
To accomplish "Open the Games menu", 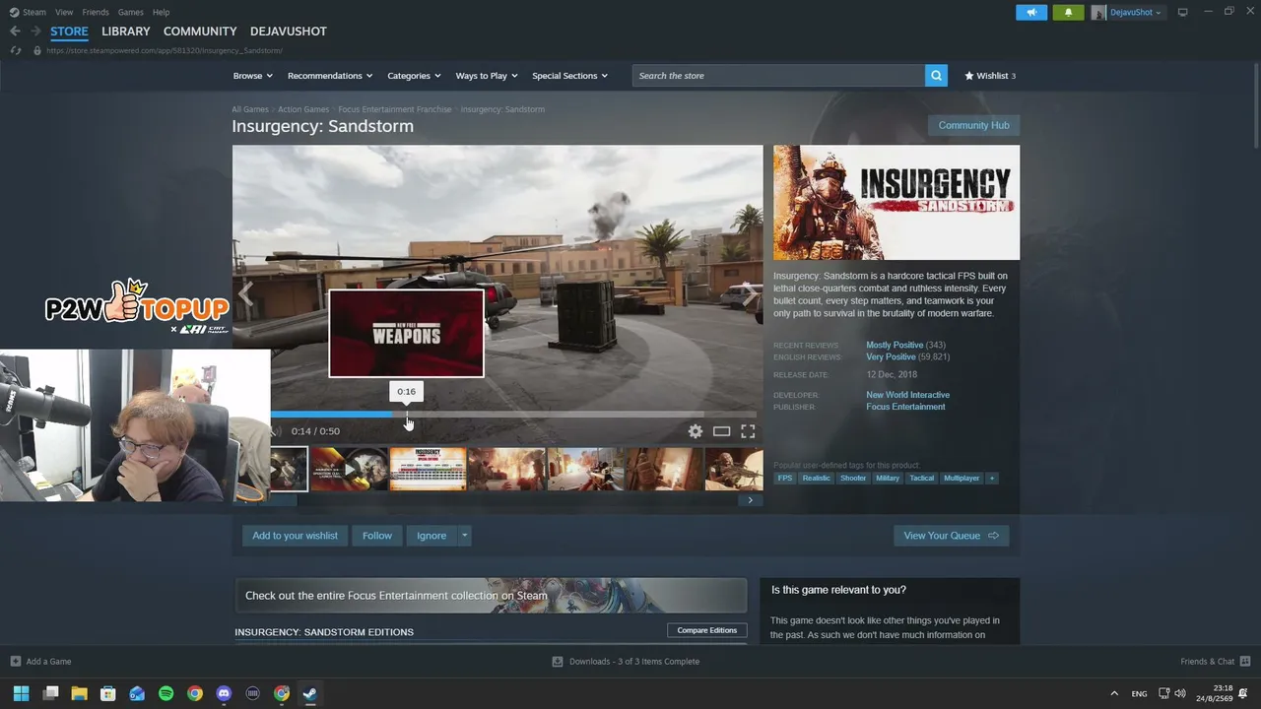I will 131,12.
